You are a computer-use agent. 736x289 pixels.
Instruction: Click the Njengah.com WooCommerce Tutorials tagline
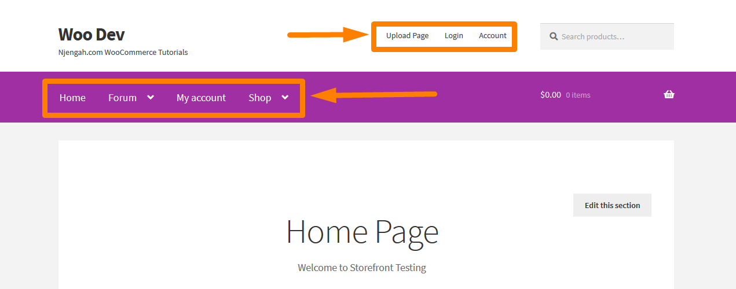point(123,52)
